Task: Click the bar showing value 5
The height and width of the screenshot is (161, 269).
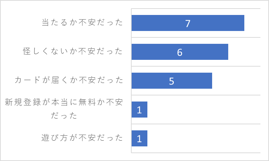Action: click(172, 80)
